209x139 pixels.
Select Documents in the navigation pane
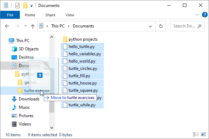pyautogui.click(x=24, y=66)
